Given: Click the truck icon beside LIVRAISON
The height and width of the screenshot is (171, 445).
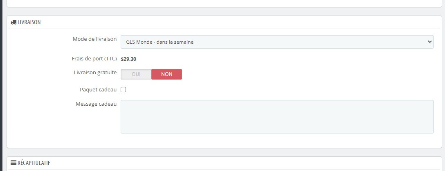Looking at the screenshot, I should (14, 22).
